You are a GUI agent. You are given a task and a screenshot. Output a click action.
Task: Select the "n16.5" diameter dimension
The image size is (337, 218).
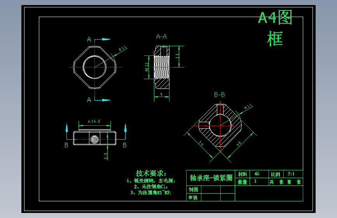tap(94, 121)
